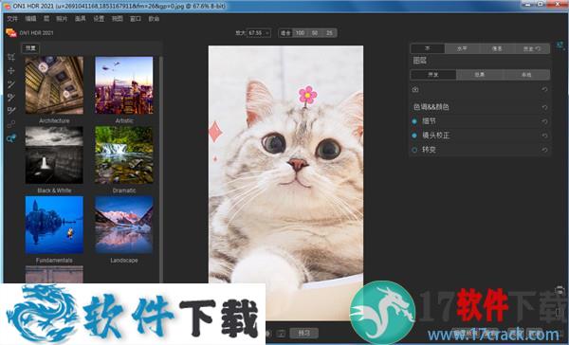Open the 编辑 menu
Screen dimensions: 569x345
(x=30, y=19)
